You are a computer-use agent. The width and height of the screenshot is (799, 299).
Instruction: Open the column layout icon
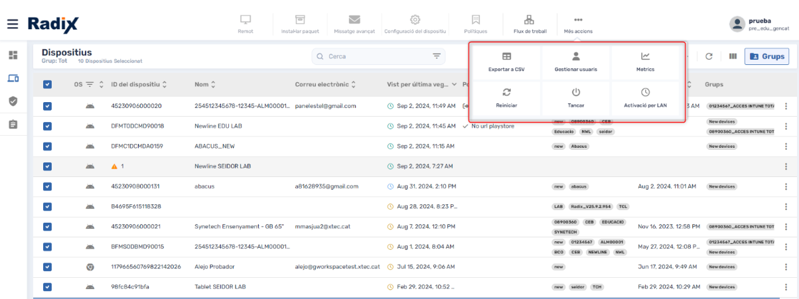click(x=733, y=56)
